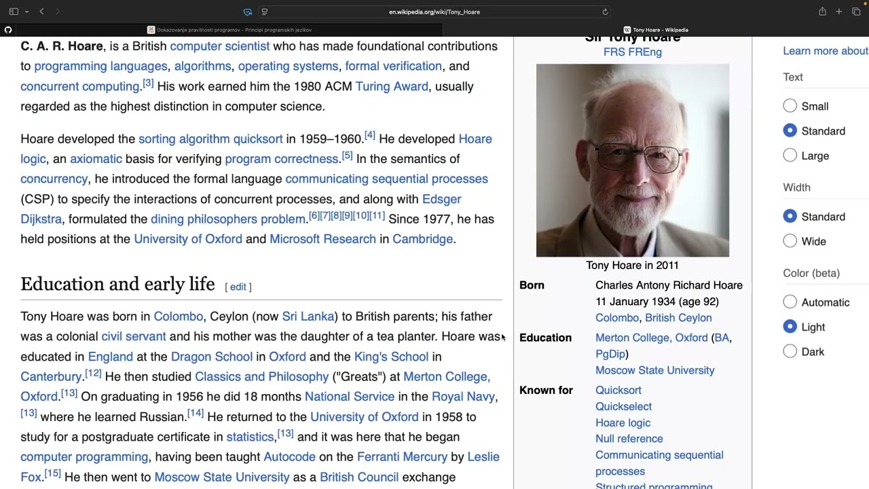Open the PgDip link in the Education row
This screenshot has height=489, width=869.
(x=610, y=354)
